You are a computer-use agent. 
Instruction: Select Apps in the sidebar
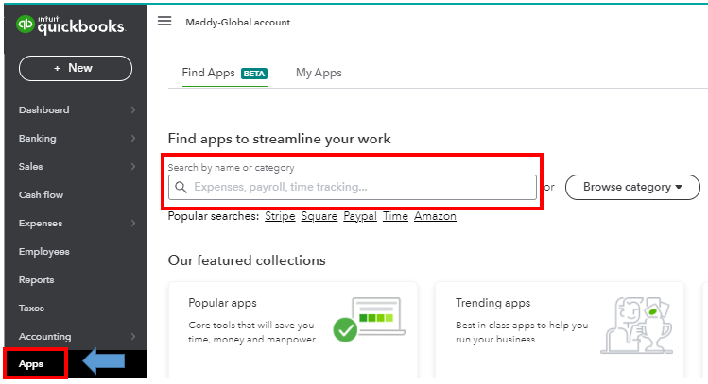pos(31,364)
